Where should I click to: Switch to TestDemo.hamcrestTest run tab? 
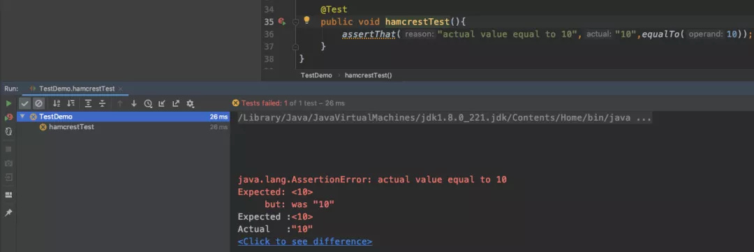tap(77, 89)
